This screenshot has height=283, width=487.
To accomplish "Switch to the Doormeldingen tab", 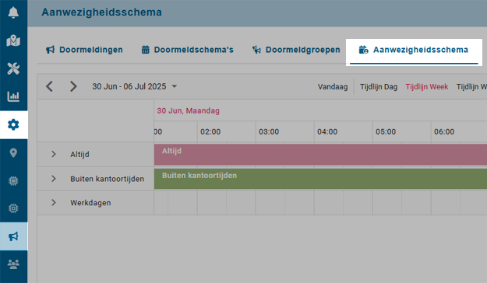I will tap(84, 50).
